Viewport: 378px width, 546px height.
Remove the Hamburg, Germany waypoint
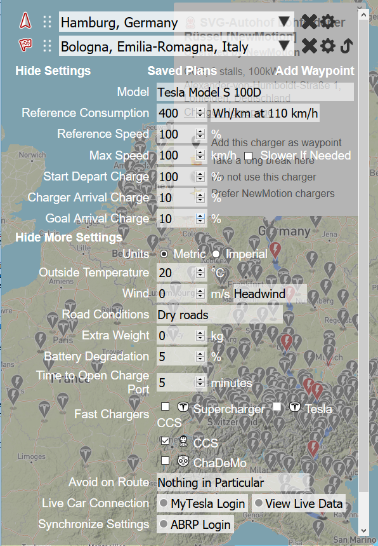(310, 22)
